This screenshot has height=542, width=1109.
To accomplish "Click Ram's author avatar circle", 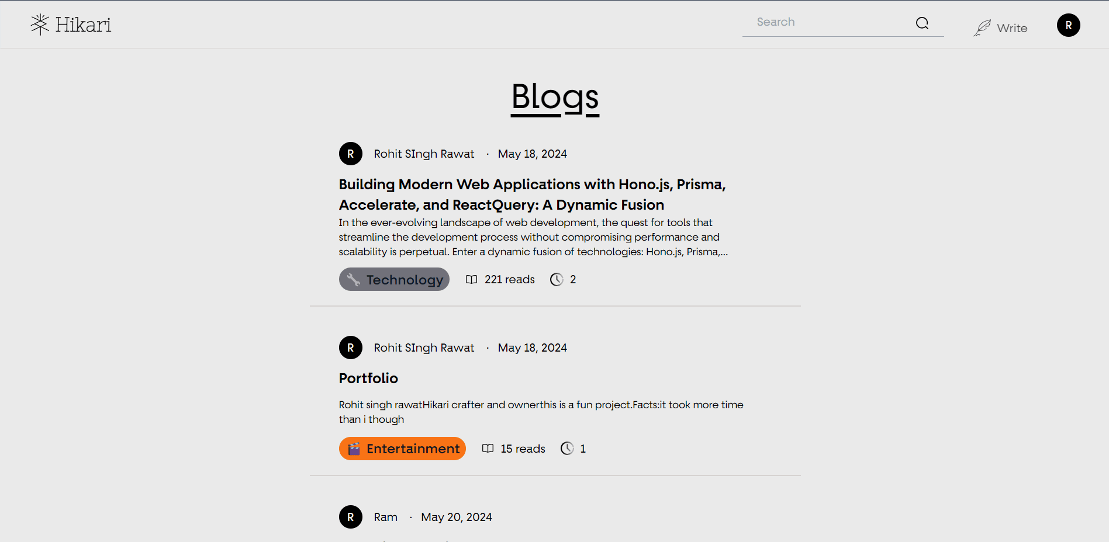I will (351, 517).
